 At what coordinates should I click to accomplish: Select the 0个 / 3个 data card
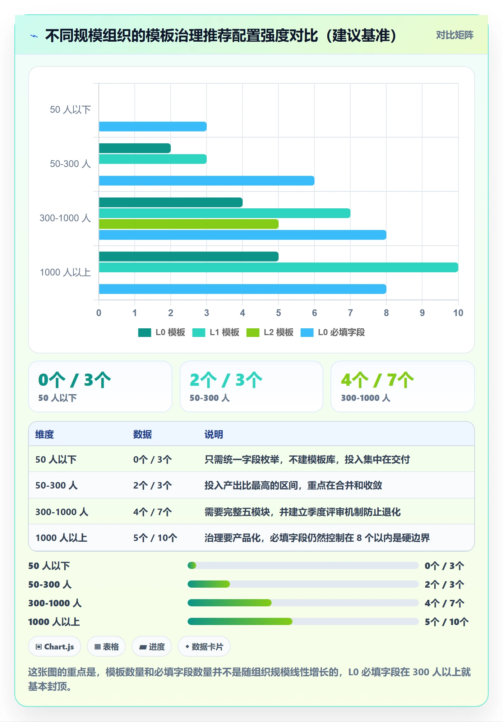click(x=100, y=387)
